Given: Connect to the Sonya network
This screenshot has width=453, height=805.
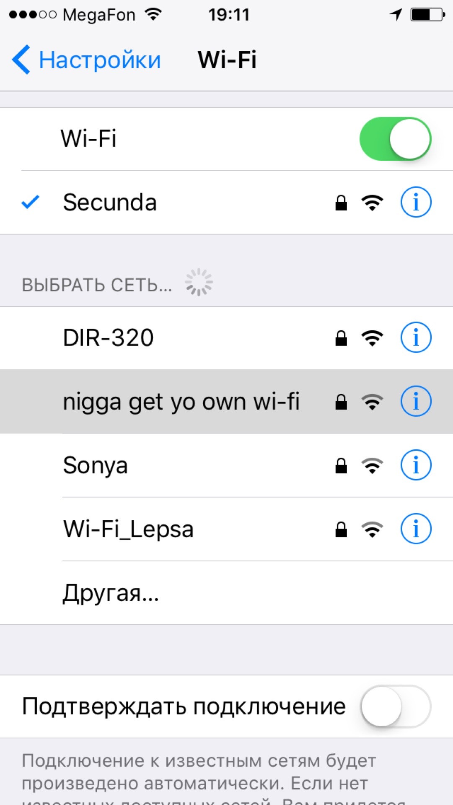Looking at the screenshot, I should click(x=226, y=465).
